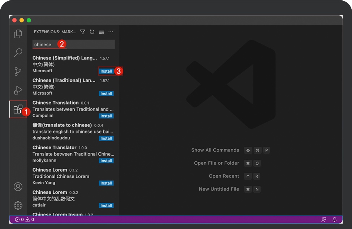352x229 pixels.
Task: Clear the extension search results
Action: click(x=101, y=32)
